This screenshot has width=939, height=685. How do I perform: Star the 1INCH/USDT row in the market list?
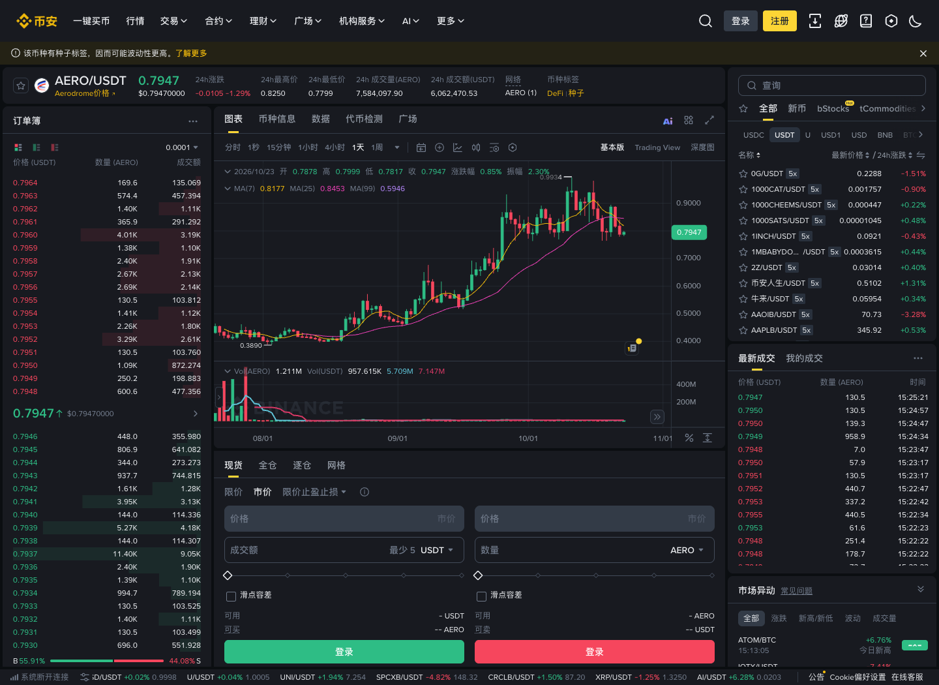(743, 236)
